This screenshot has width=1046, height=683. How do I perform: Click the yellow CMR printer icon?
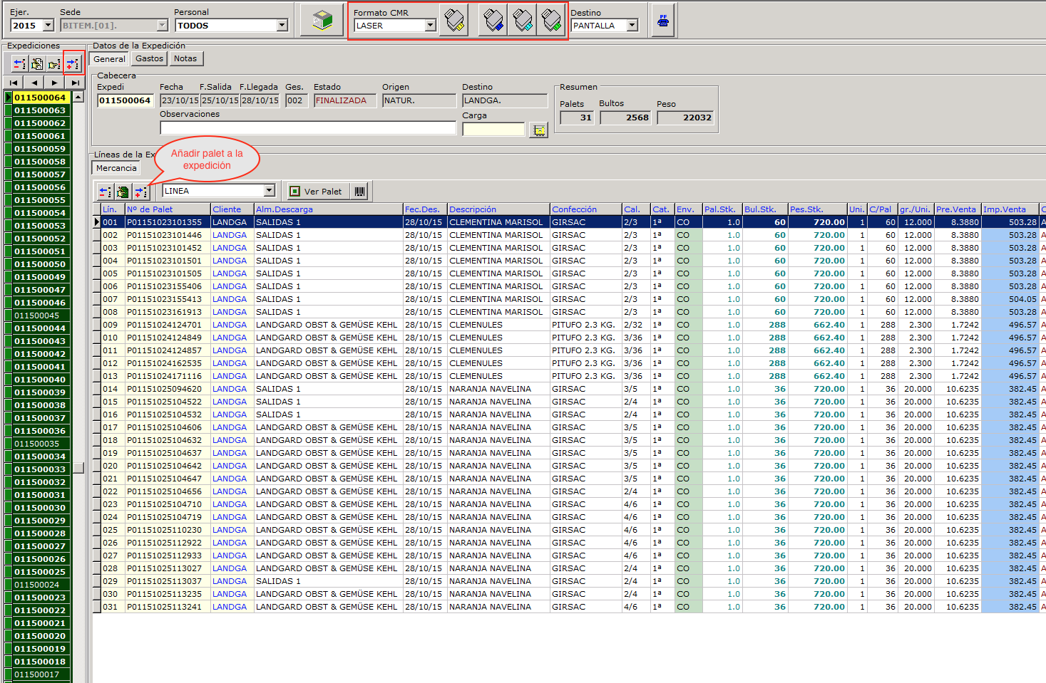pos(453,21)
